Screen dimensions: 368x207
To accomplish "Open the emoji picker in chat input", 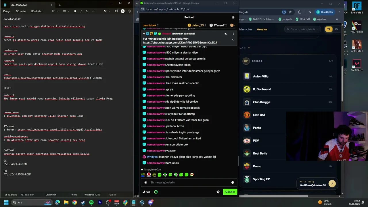I will point(233,183).
